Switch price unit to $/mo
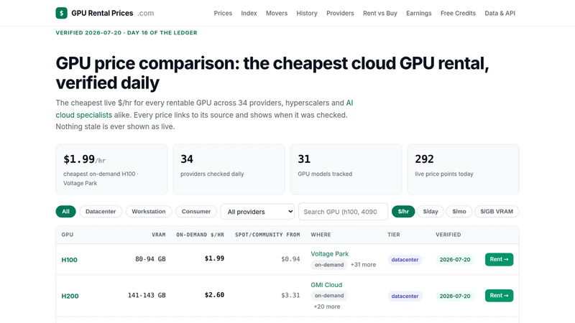Screen dimensions: 575x323 (x=459, y=211)
